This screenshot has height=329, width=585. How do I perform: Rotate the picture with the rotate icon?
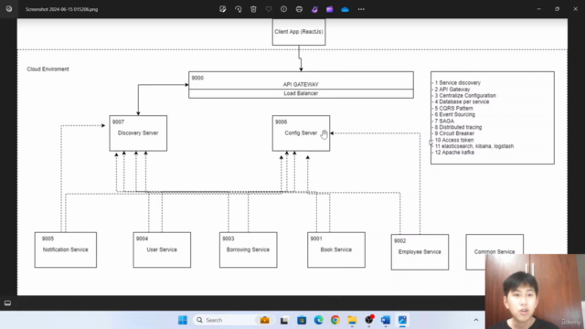(238, 9)
